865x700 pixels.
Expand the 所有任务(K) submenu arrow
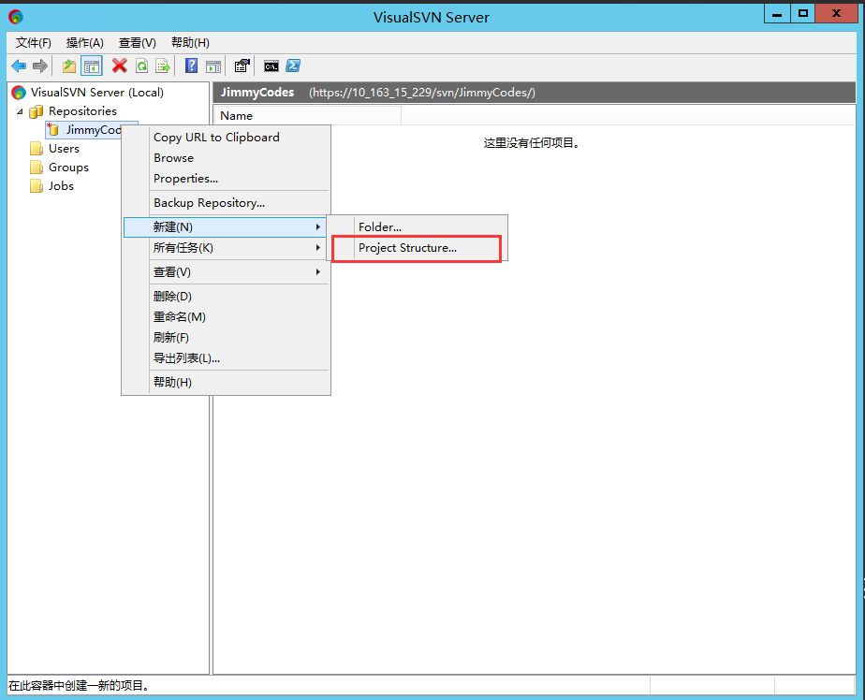[x=317, y=248]
